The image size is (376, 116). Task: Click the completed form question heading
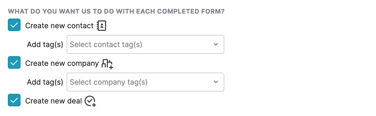tap(116, 12)
